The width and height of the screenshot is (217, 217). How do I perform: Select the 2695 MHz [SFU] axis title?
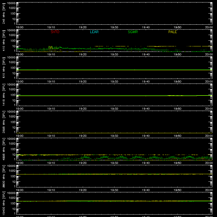click(4, 122)
